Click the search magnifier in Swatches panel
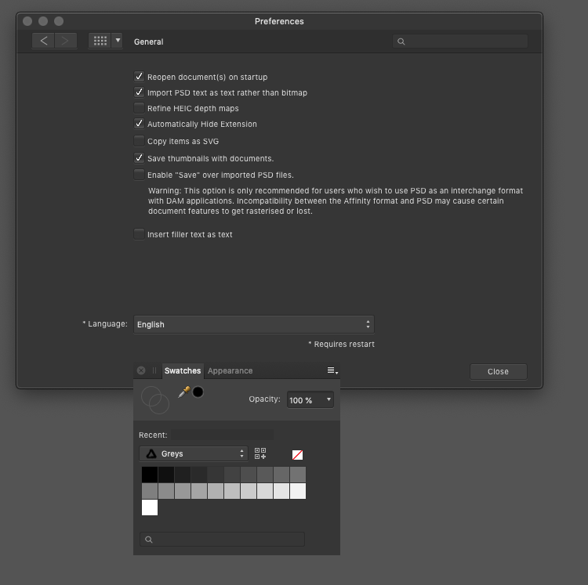 [149, 540]
